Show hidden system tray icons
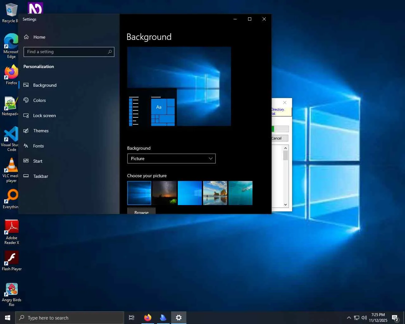 [x=349, y=318]
